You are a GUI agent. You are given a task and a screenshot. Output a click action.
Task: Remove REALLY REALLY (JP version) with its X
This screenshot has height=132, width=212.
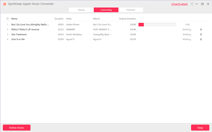[201, 30]
